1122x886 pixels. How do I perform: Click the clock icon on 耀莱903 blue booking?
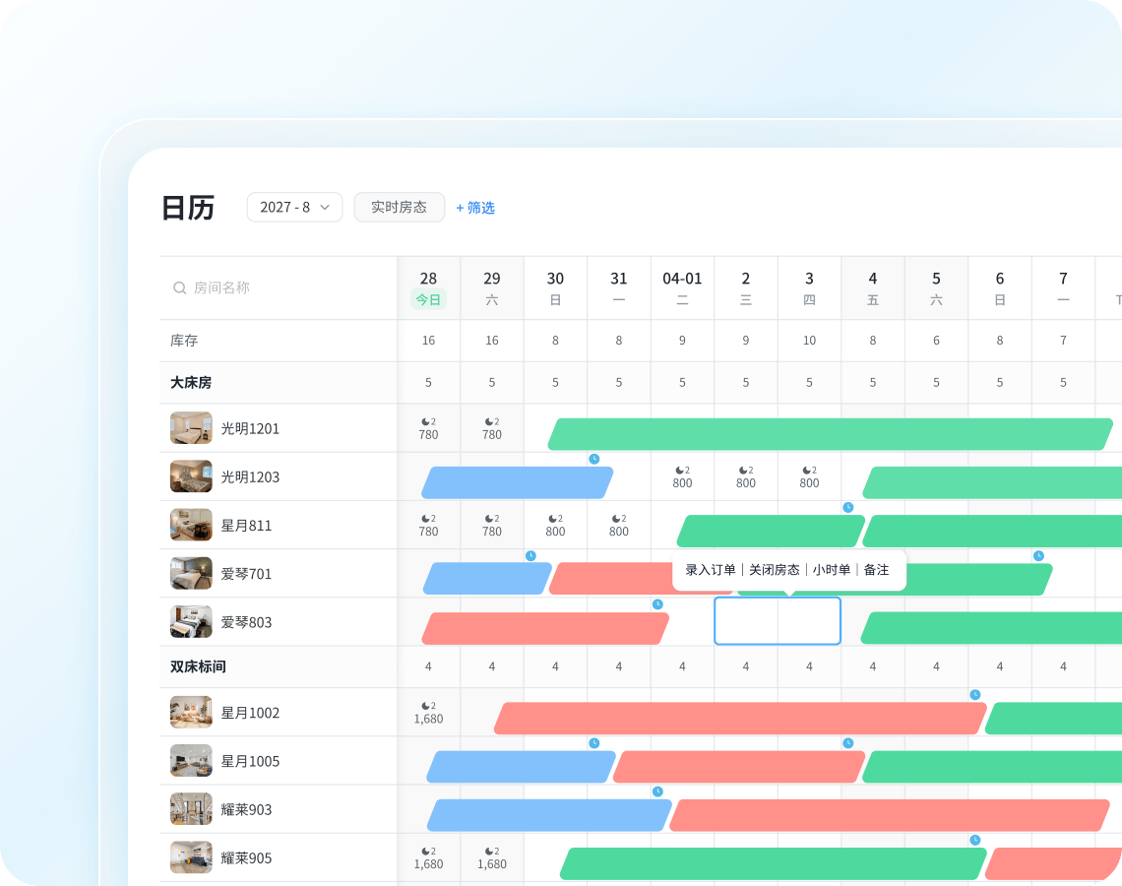click(x=657, y=791)
